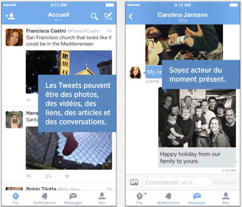Focus the Commencer un message field
This screenshot has width=242, height=207.
tap(177, 182)
